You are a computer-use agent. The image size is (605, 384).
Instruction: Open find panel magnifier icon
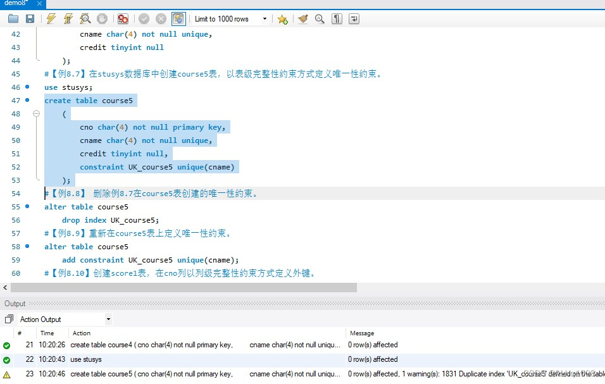point(320,18)
